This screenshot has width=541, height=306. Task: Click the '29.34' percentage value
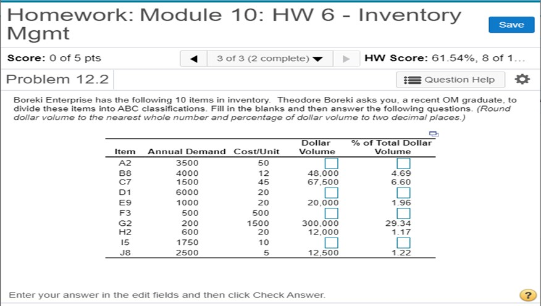pos(398,223)
